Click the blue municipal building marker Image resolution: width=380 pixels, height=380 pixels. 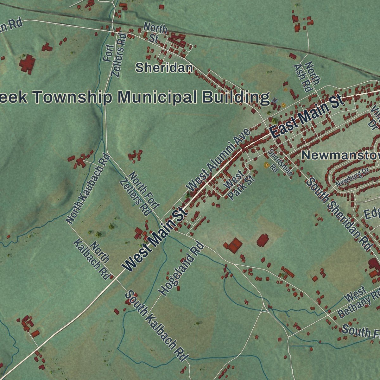tap(275, 100)
